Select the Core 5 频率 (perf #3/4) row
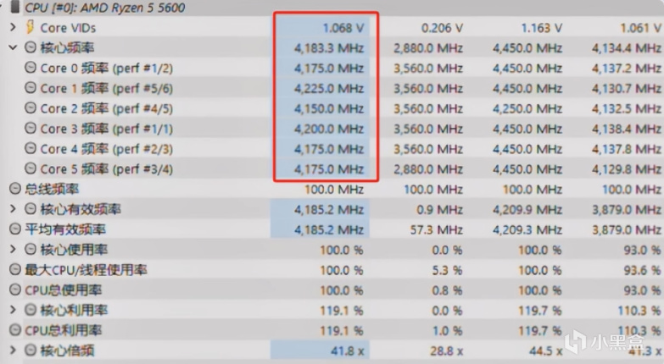664x364 pixels. coord(118,168)
